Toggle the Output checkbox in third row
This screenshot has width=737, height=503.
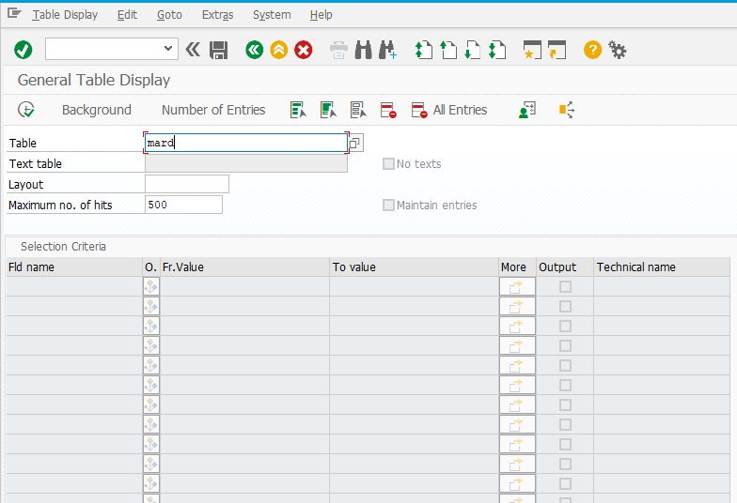pos(566,327)
